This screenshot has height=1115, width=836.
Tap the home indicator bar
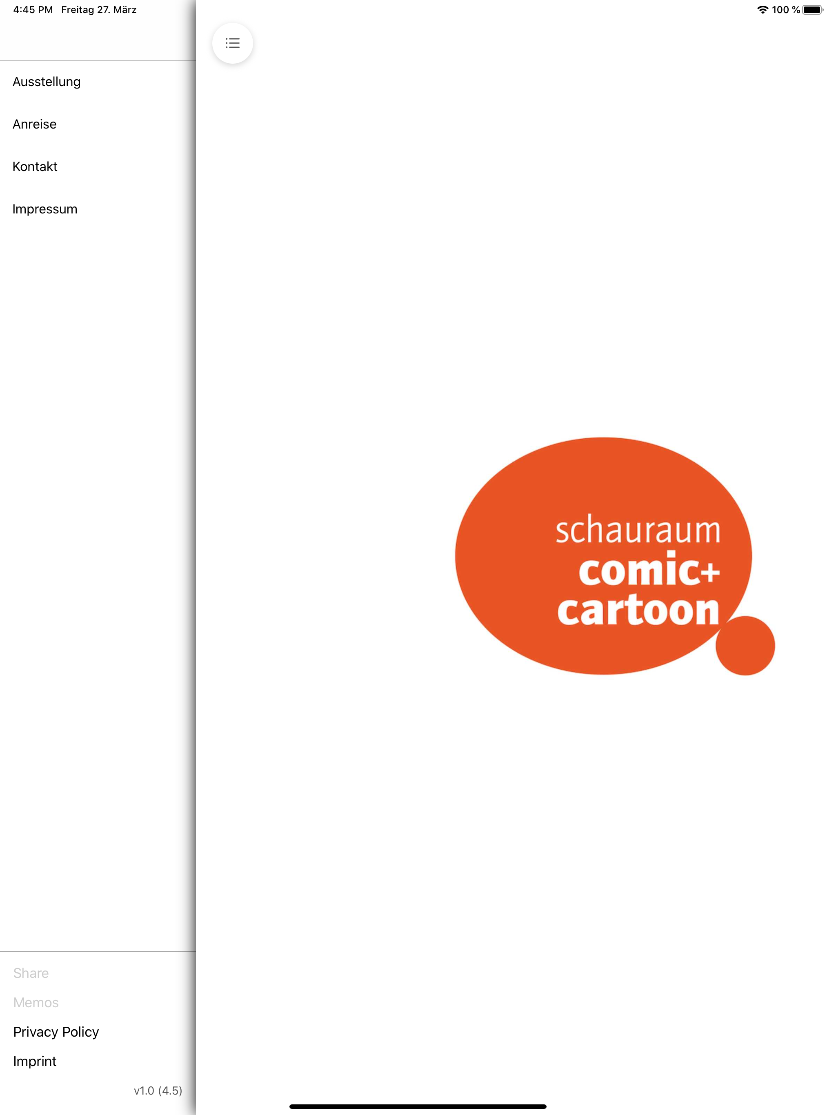pyautogui.click(x=418, y=1106)
